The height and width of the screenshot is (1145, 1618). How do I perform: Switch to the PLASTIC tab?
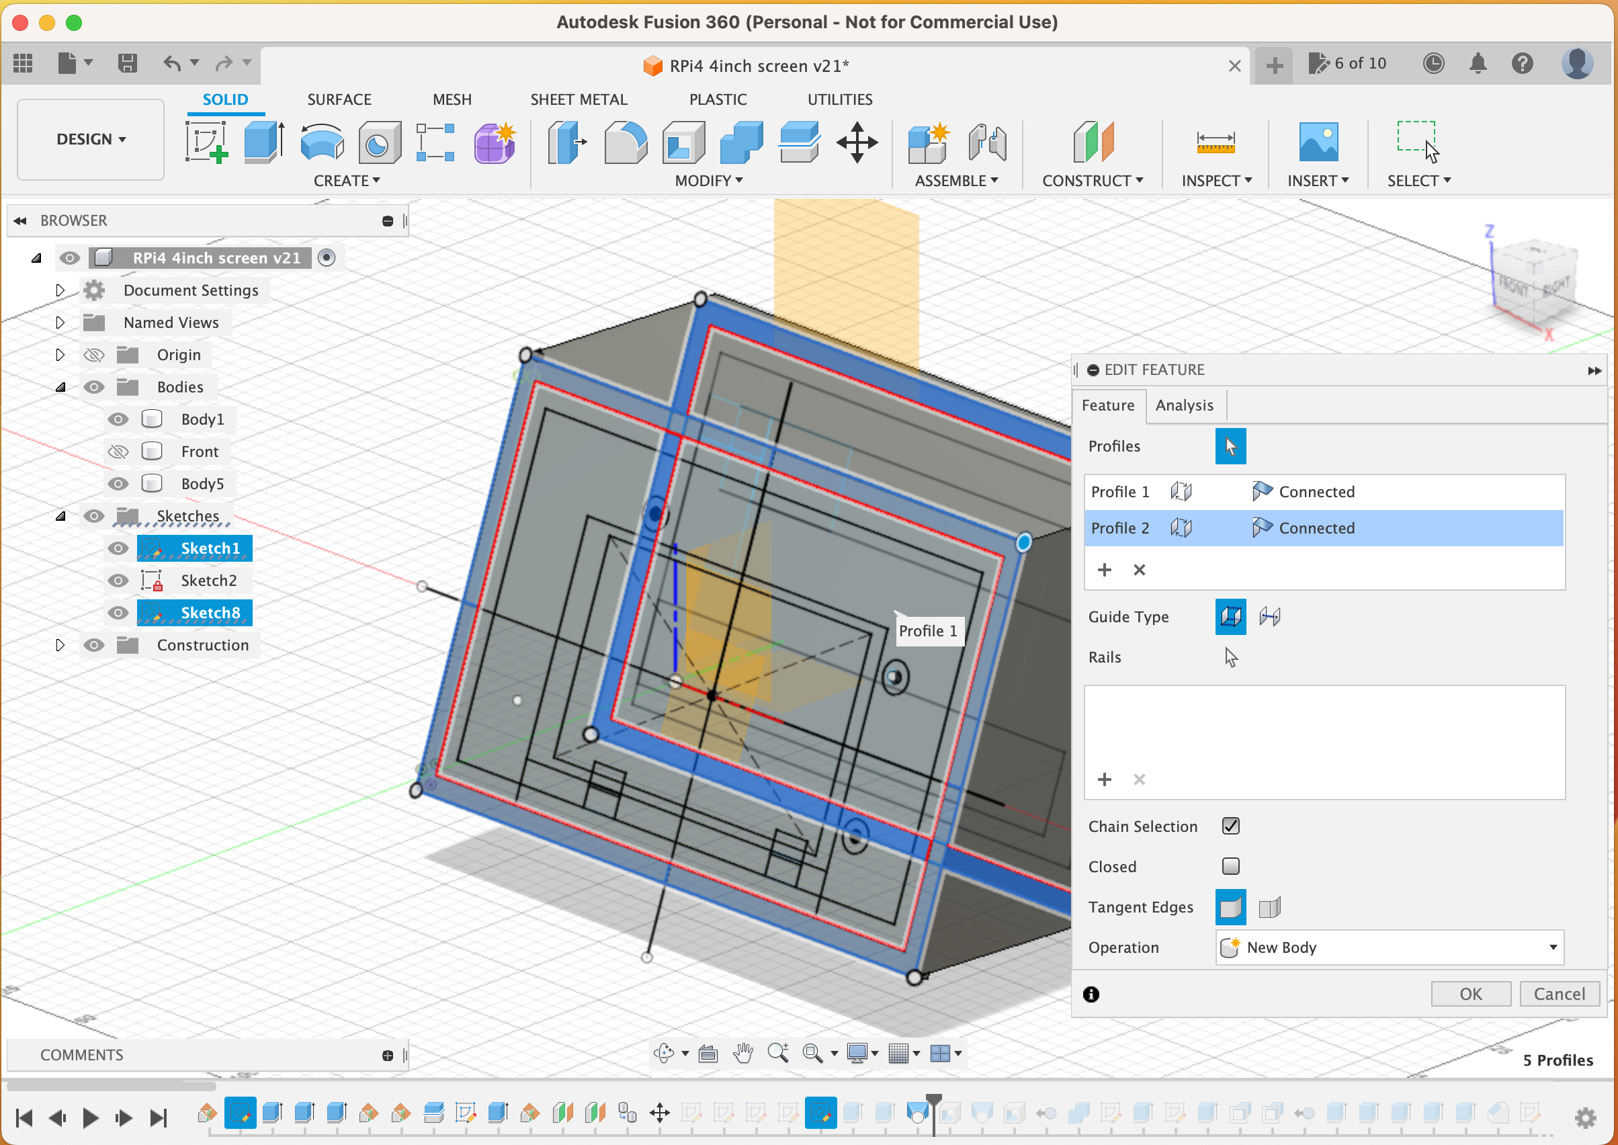[x=718, y=99]
